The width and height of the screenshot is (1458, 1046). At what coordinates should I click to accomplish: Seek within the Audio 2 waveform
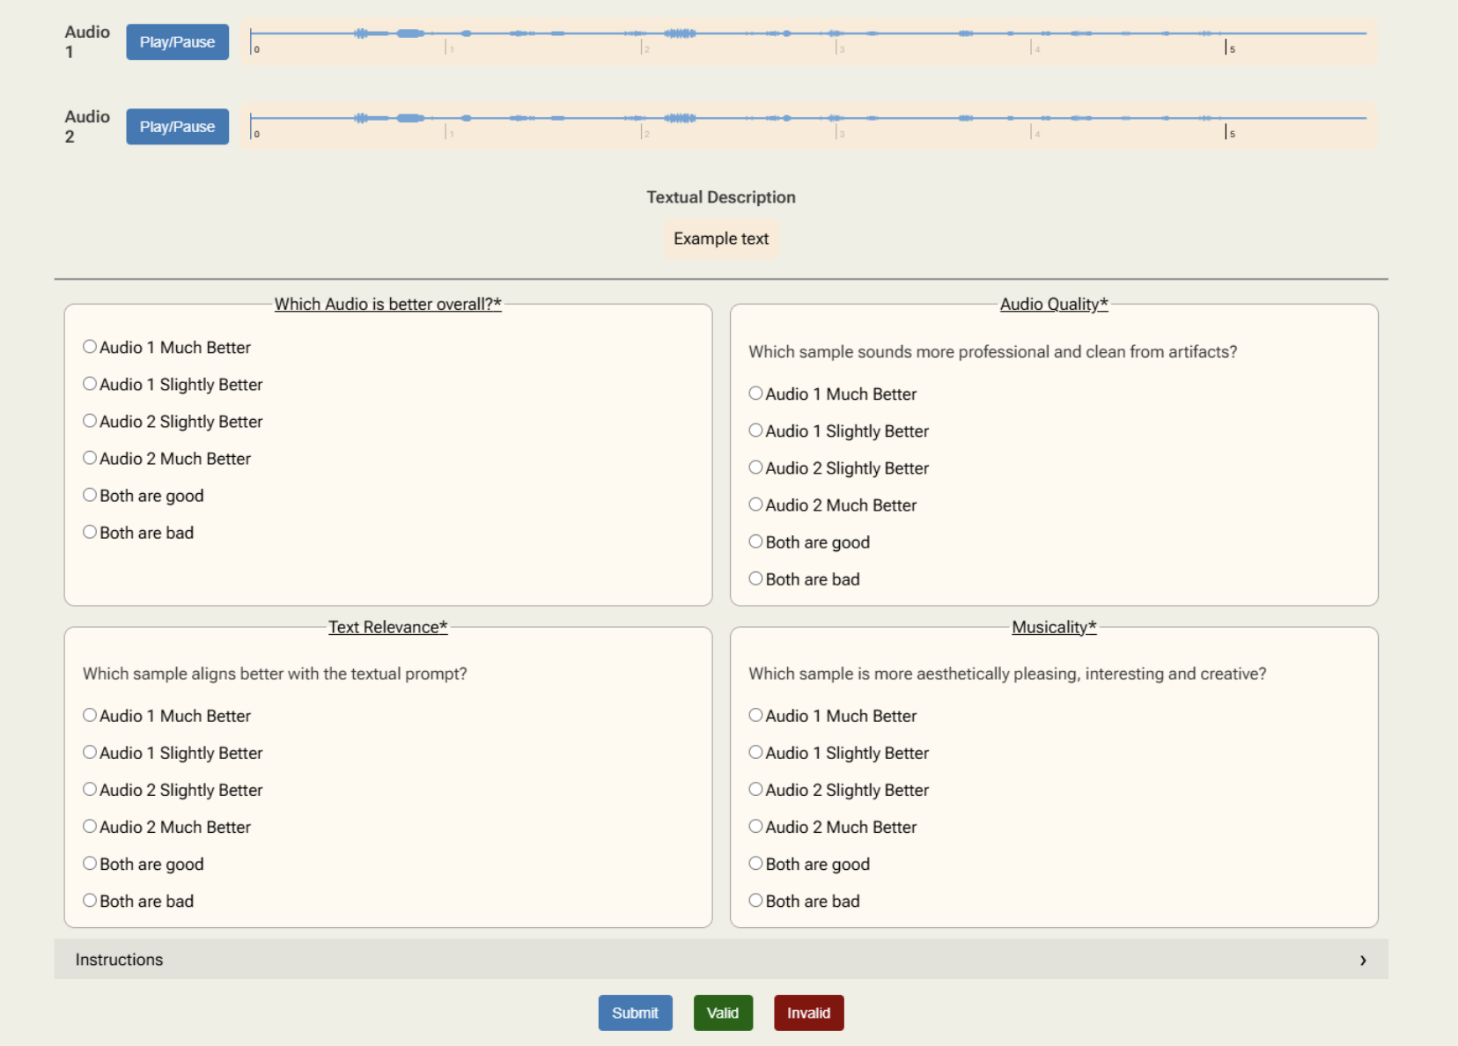(x=808, y=126)
